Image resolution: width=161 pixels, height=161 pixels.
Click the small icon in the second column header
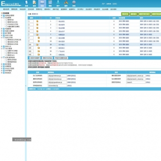pyautogui.click(x=40, y=18)
